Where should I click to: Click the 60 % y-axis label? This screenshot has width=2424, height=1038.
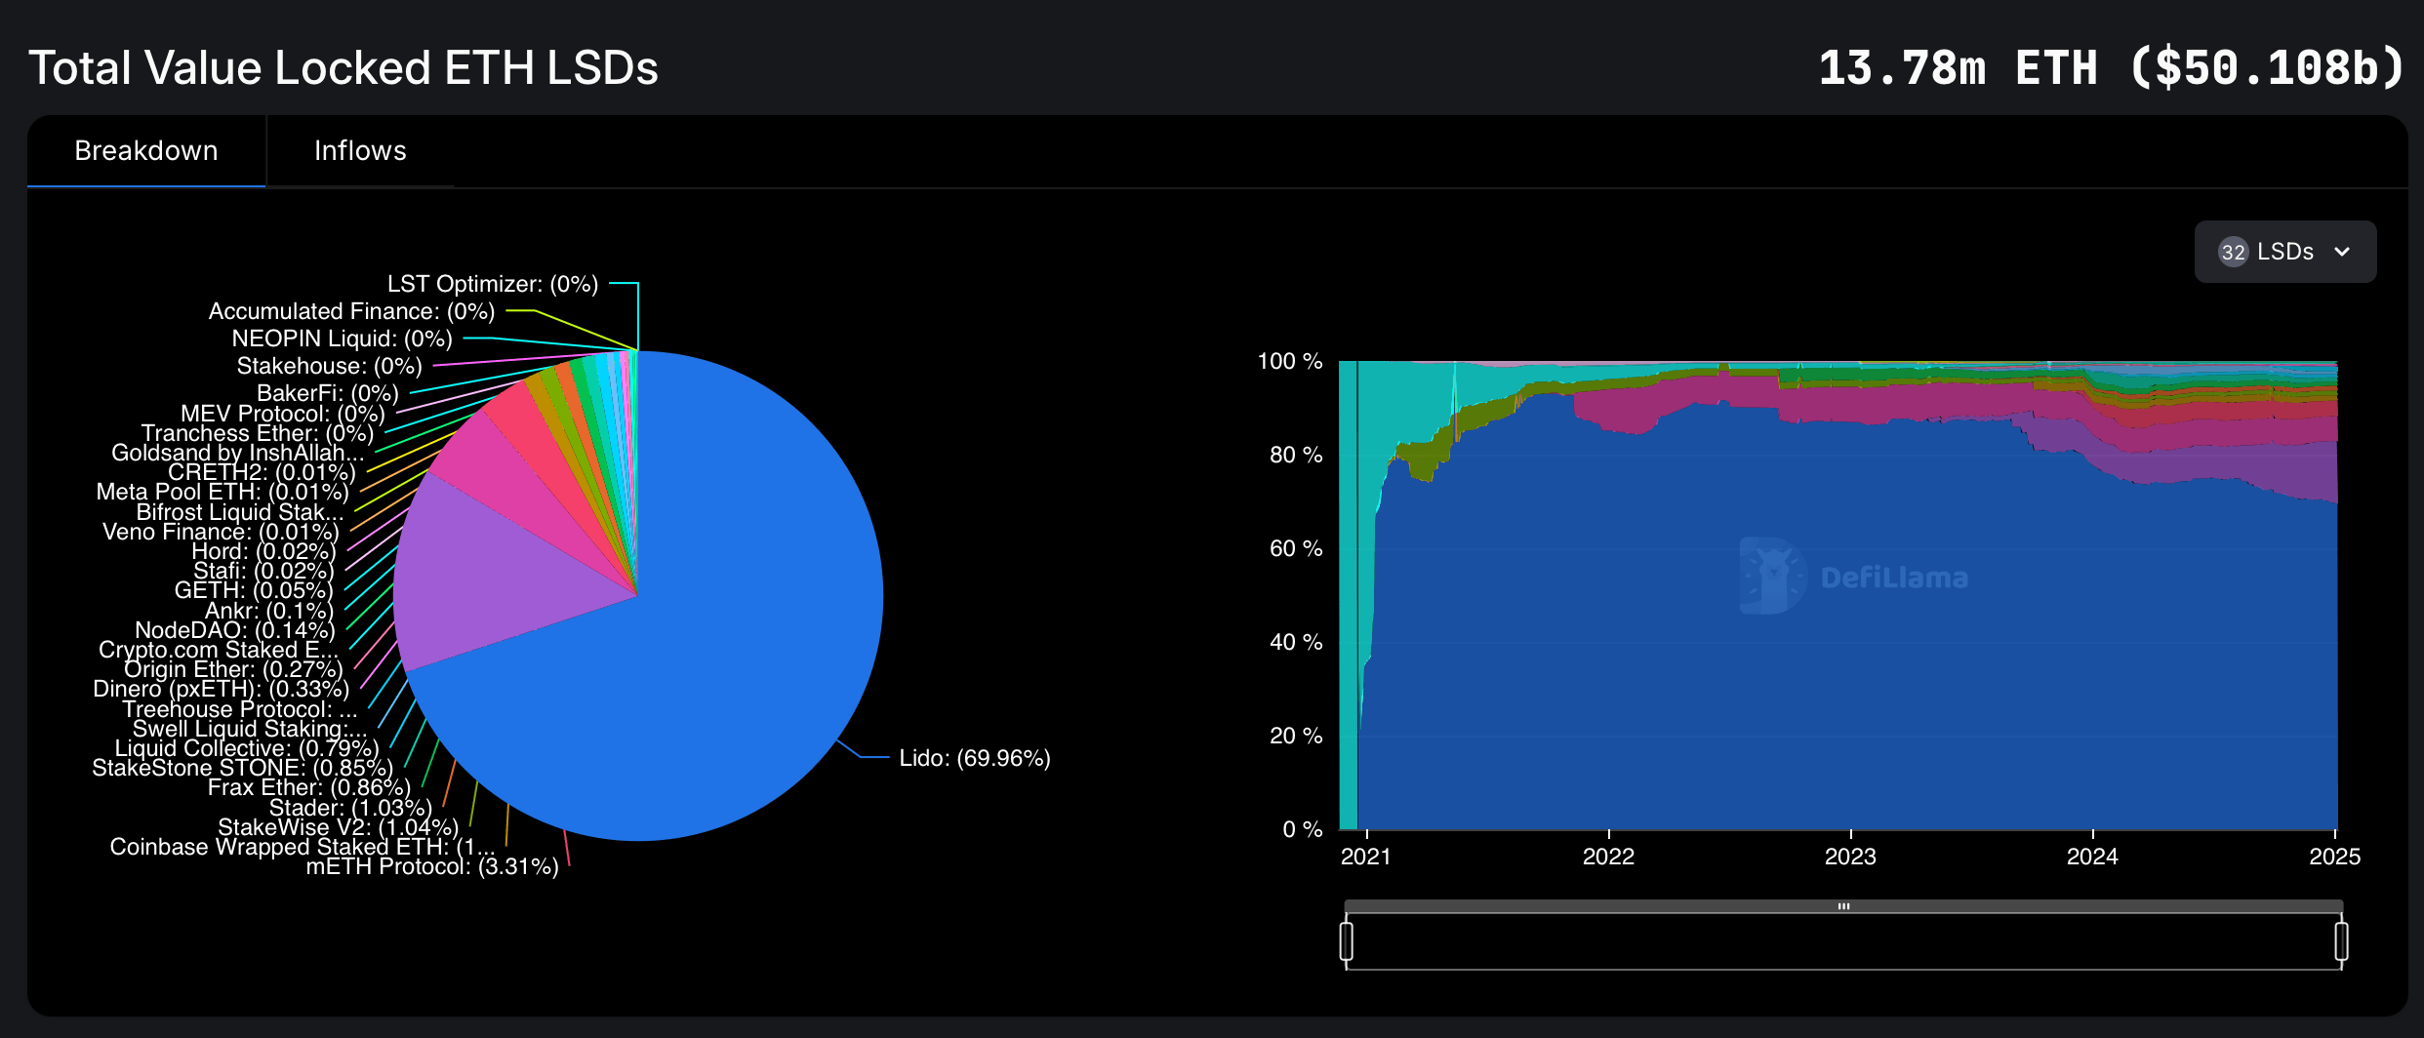(x=1296, y=548)
